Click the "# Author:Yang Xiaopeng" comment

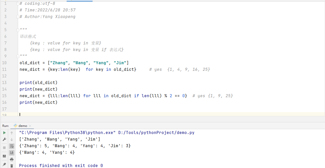[48, 17]
